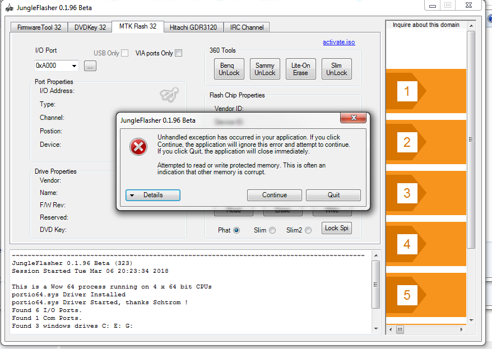This screenshot has width=492, height=349.
Task: Click the red error icon in the dialog
Action: (x=138, y=147)
